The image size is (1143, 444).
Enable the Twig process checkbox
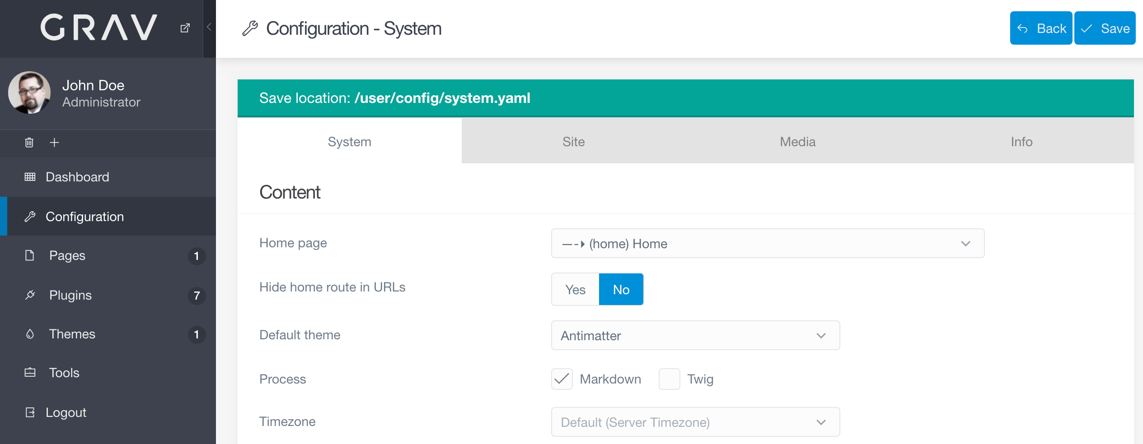669,379
